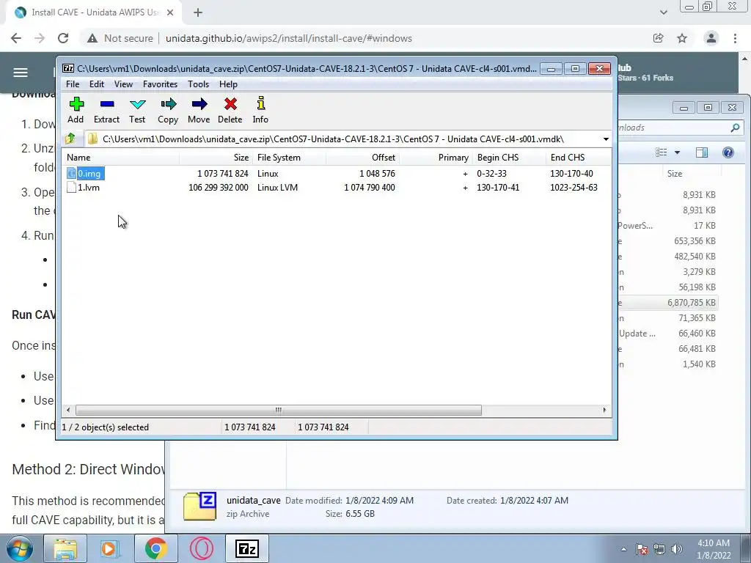751x563 pixels.
Task: Open the Chrome profile icon
Action: 711,38
